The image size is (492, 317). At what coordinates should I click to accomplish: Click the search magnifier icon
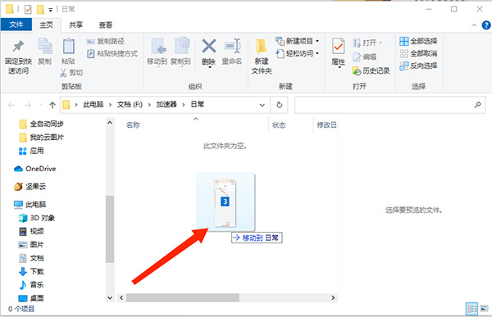coord(477,105)
